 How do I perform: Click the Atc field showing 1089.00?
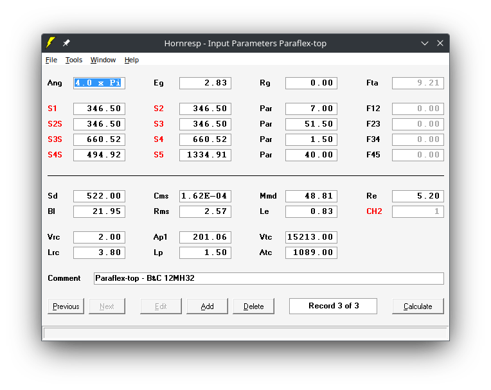click(311, 253)
